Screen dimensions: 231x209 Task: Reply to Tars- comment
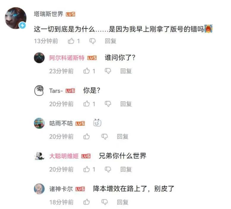[x=126, y=104]
